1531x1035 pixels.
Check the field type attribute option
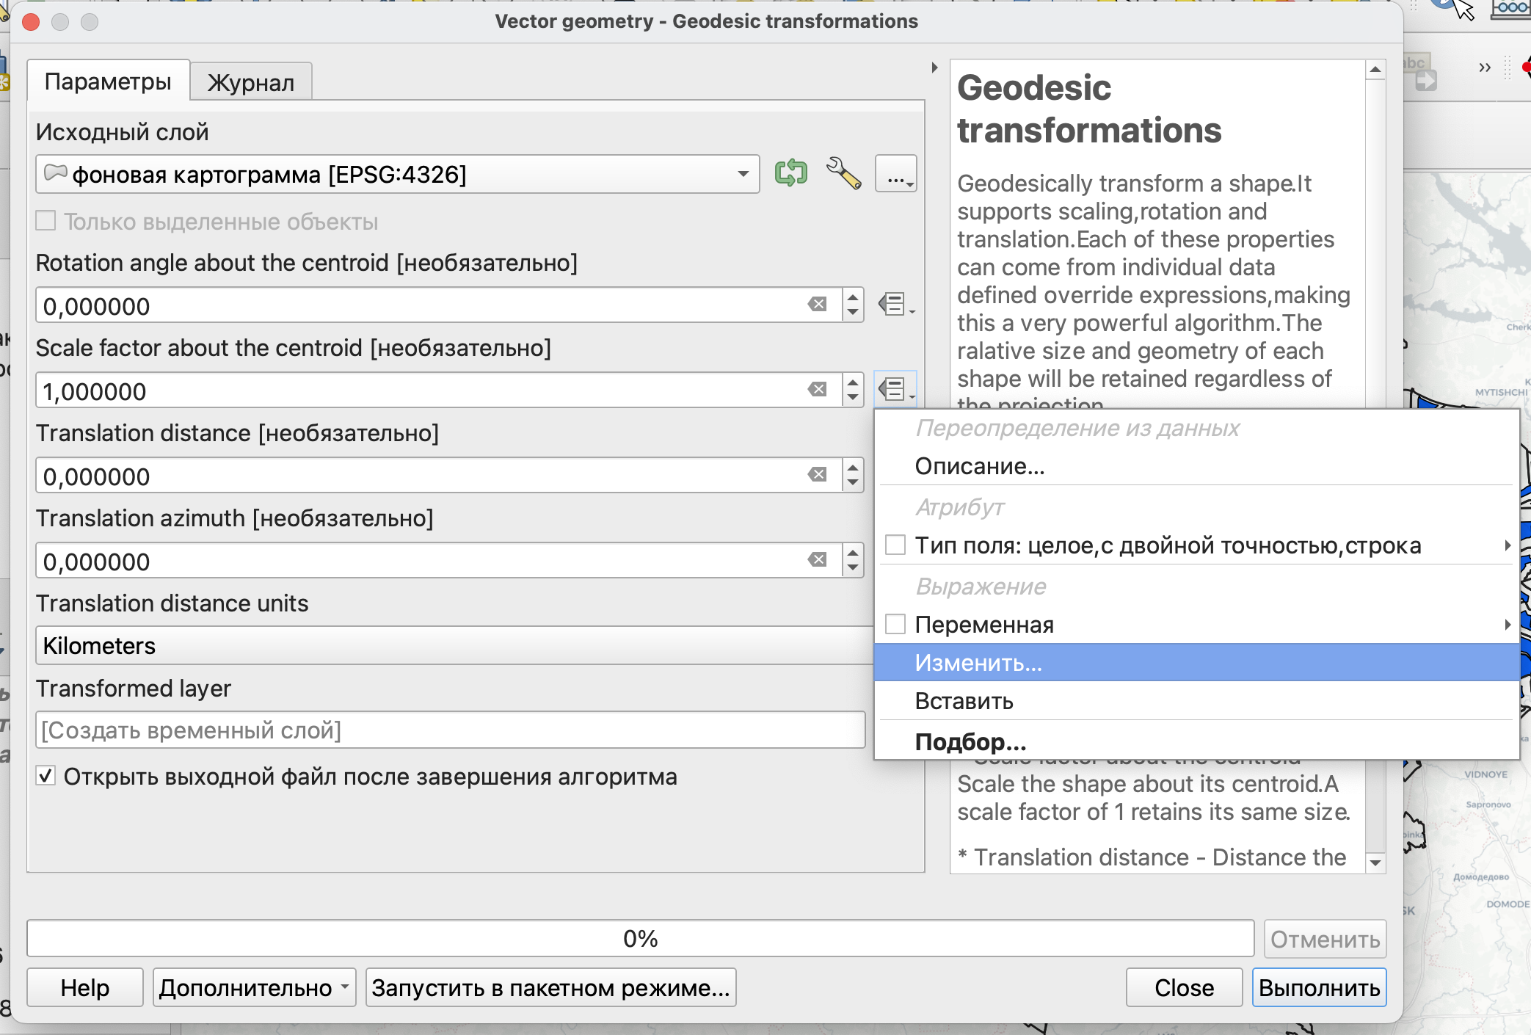895,545
